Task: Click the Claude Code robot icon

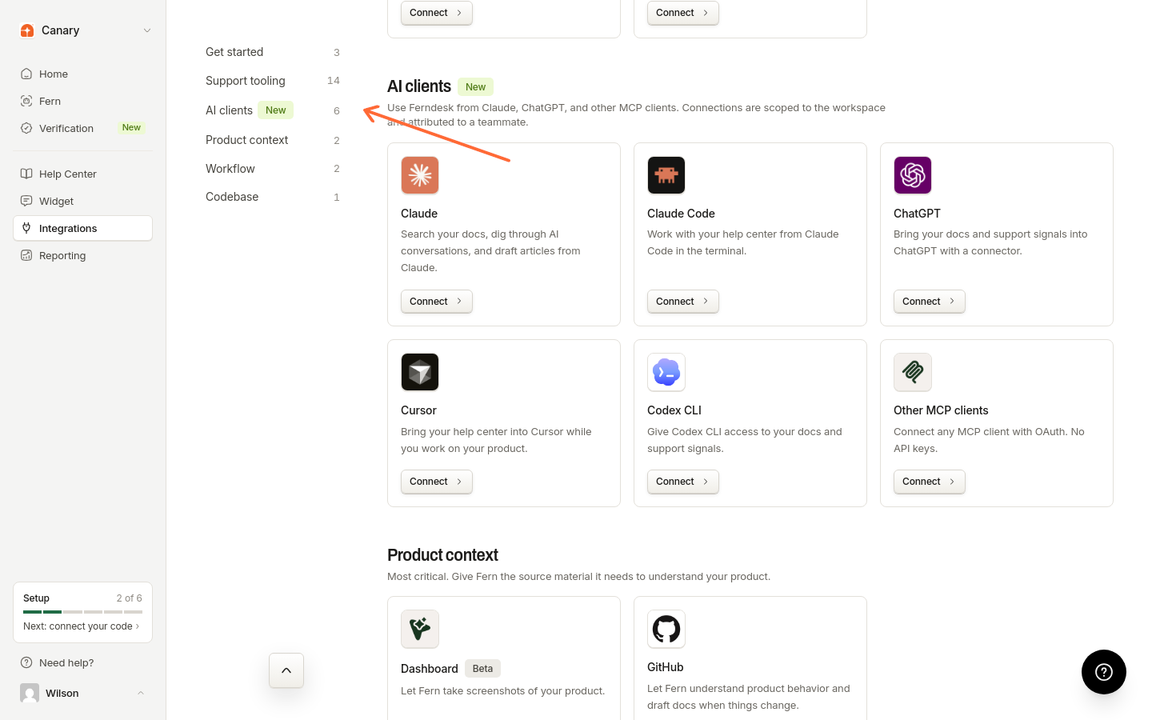Action: coord(666,175)
